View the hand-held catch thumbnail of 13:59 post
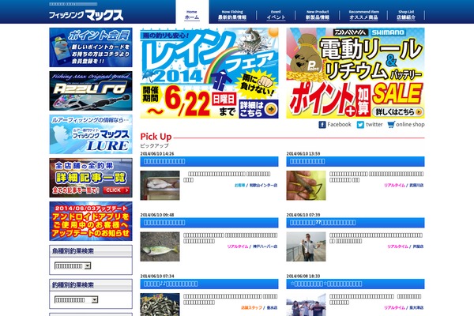The height and width of the screenshot is (316, 474). point(307,186)
